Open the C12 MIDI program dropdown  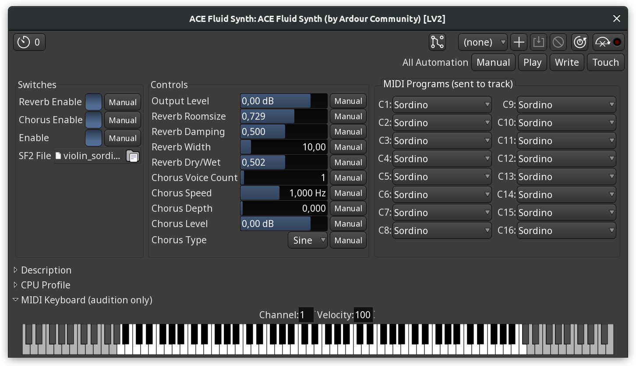point(566,159)
